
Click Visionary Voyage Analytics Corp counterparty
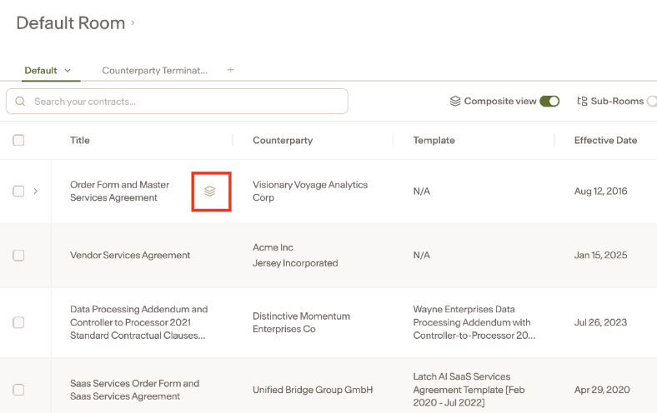[310, 192]
